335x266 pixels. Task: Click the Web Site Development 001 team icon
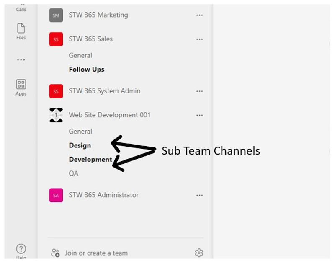point(56,115)
